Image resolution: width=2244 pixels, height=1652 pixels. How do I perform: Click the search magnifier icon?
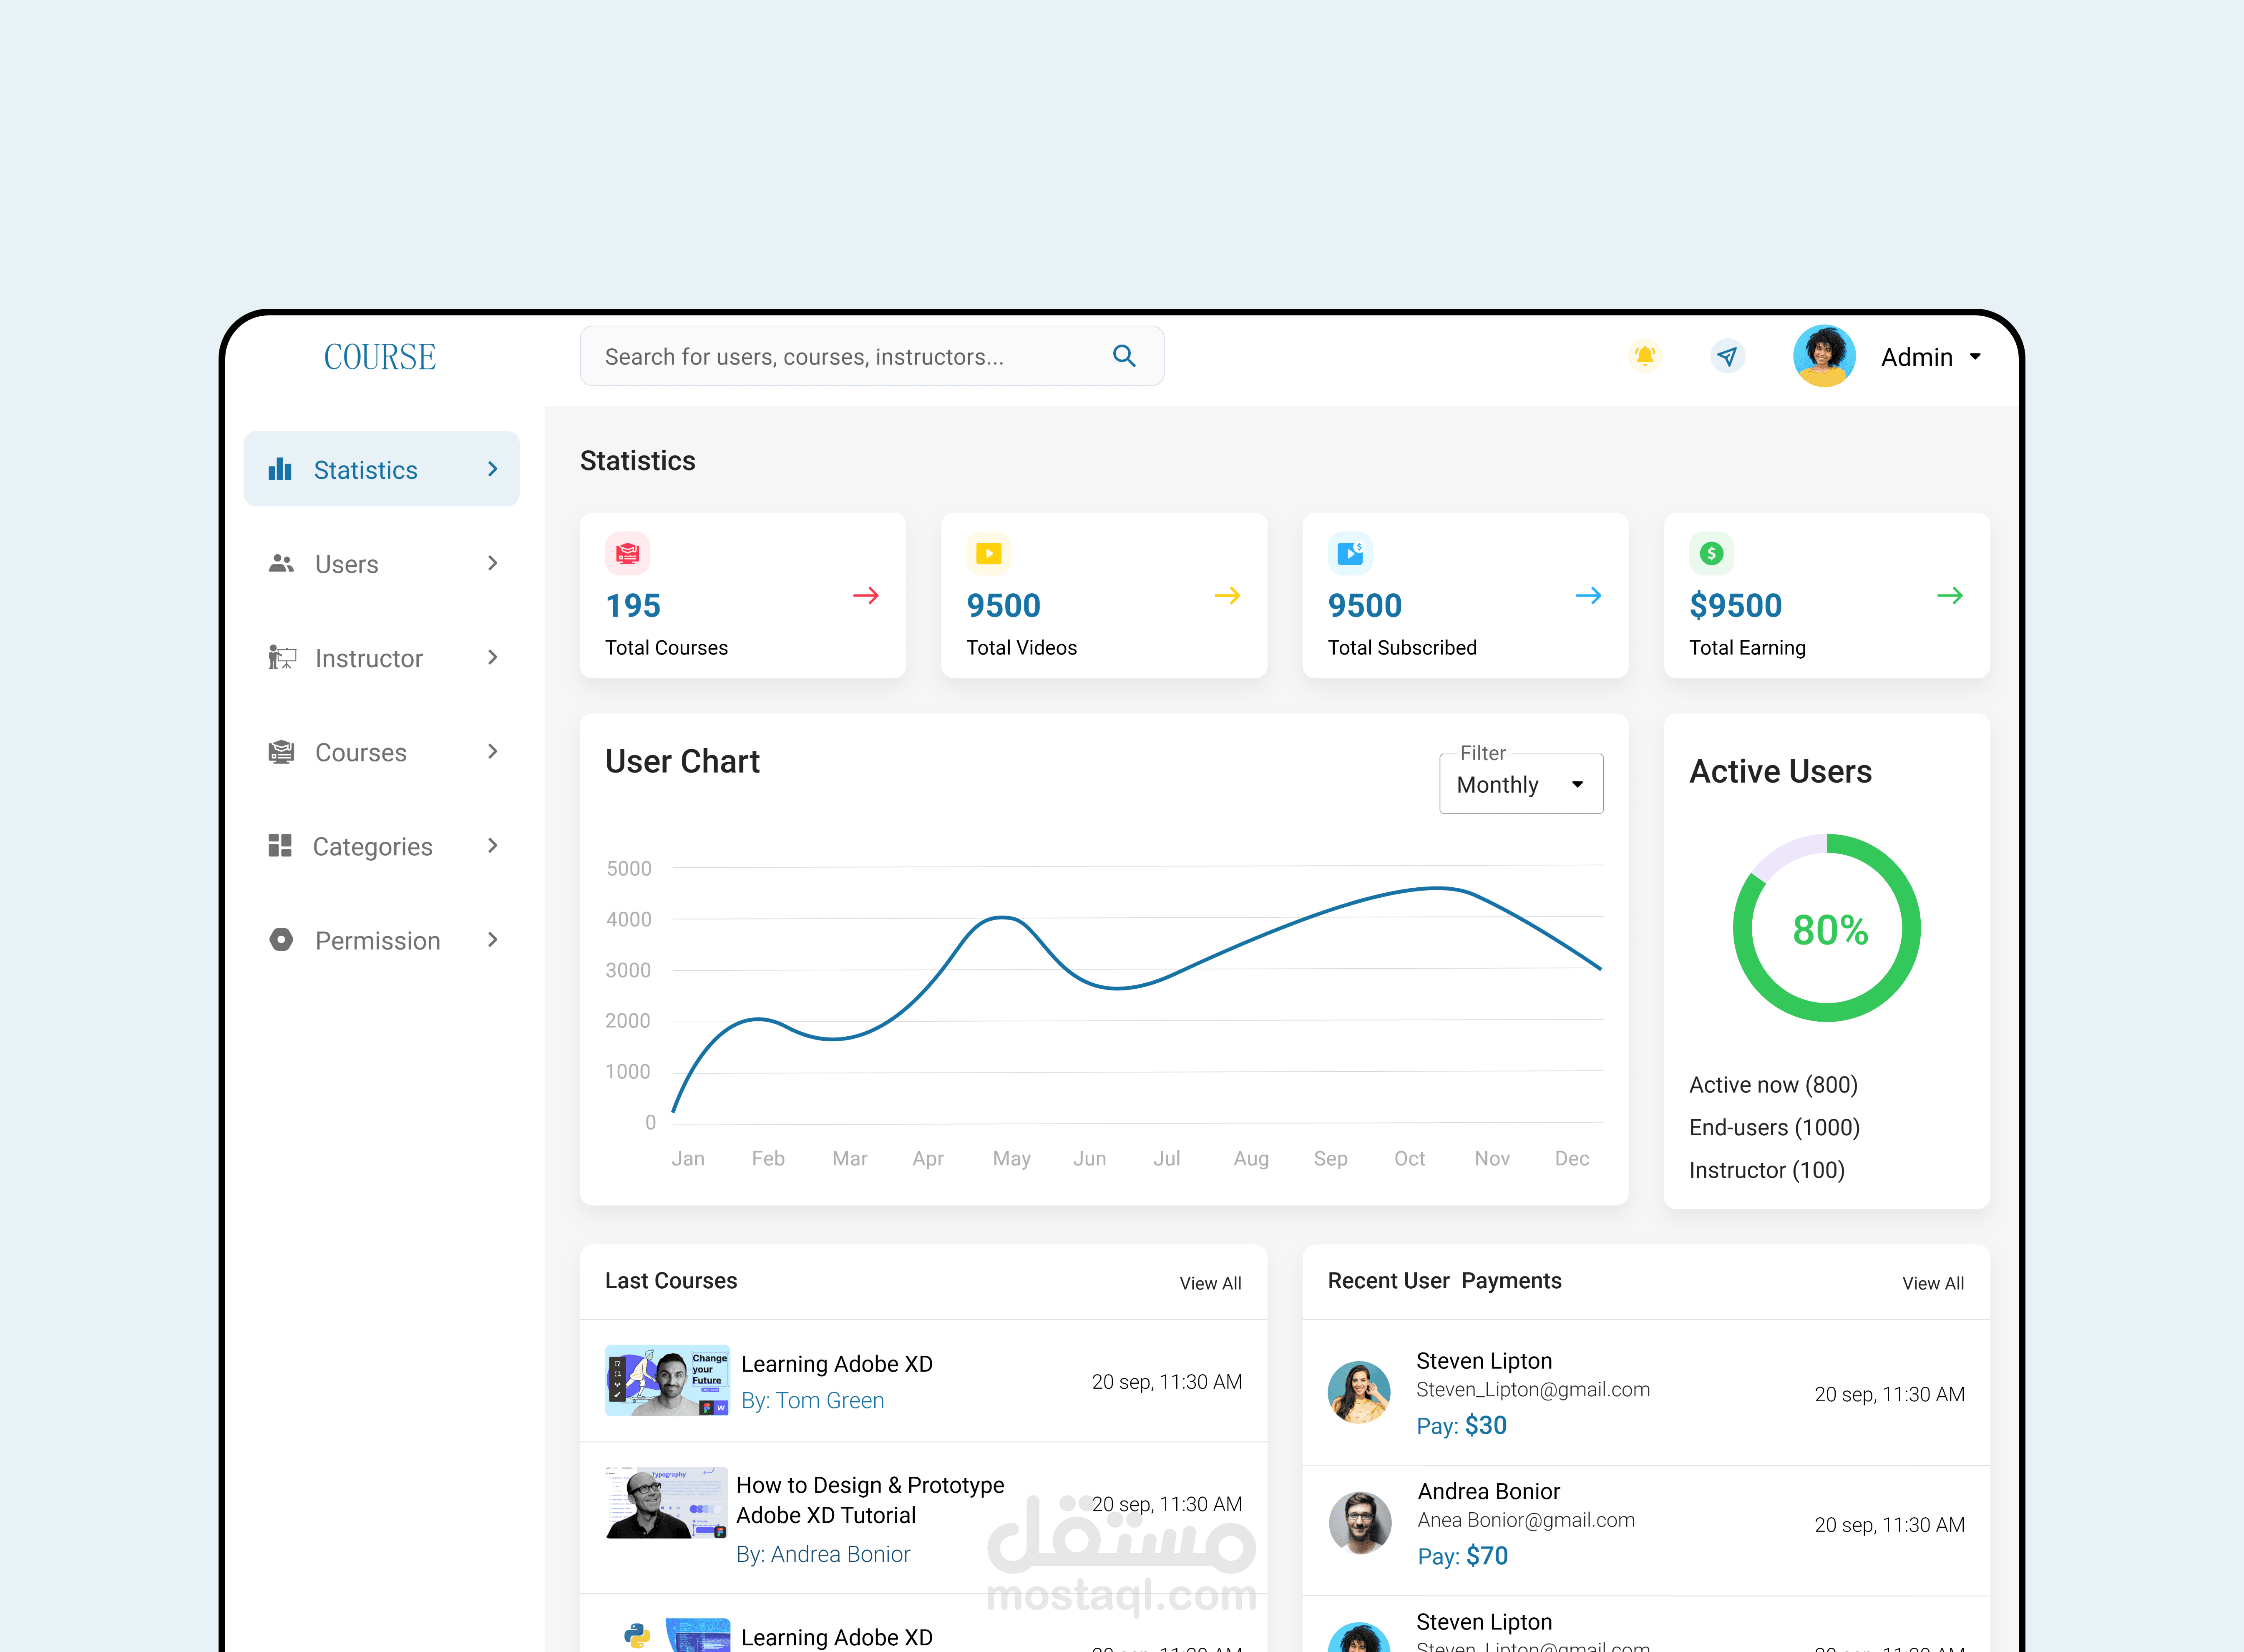point(1124,356)
